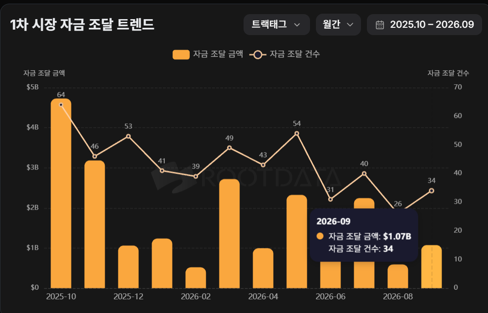Click the orange legend swatch for 자금 조달 금액
488x313 pixels.
[x=181, y=55]
